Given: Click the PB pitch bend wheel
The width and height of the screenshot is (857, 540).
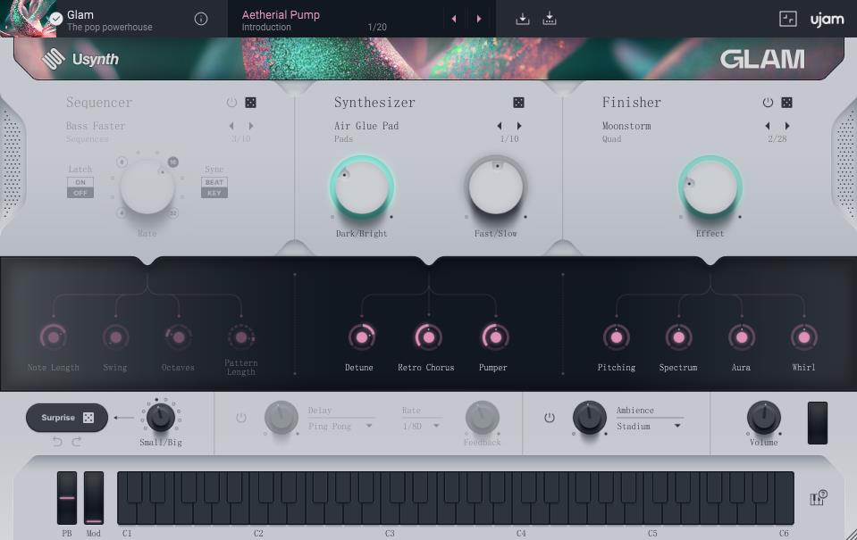Looking at the screenshot, I should pyautogui.click(x=67, y=498).
